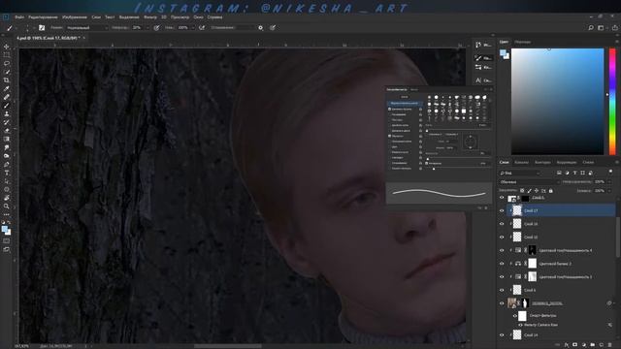The image size is (621, 349).
Task: Open layer fill dropdown arrow
Action: point(609,191)
